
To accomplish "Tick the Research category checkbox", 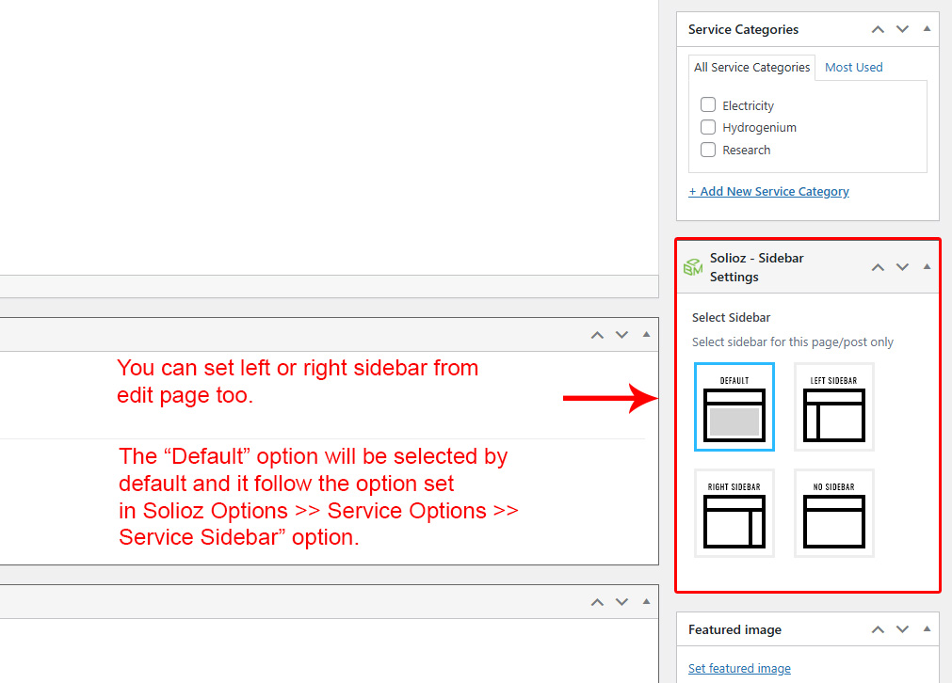I will tap(708, 150).
